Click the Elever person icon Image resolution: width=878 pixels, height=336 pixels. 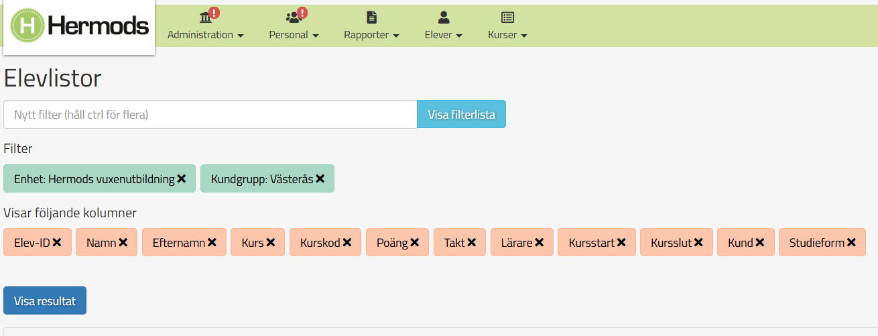[443, 17]
